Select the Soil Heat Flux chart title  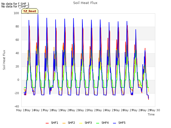pos(85,3)
